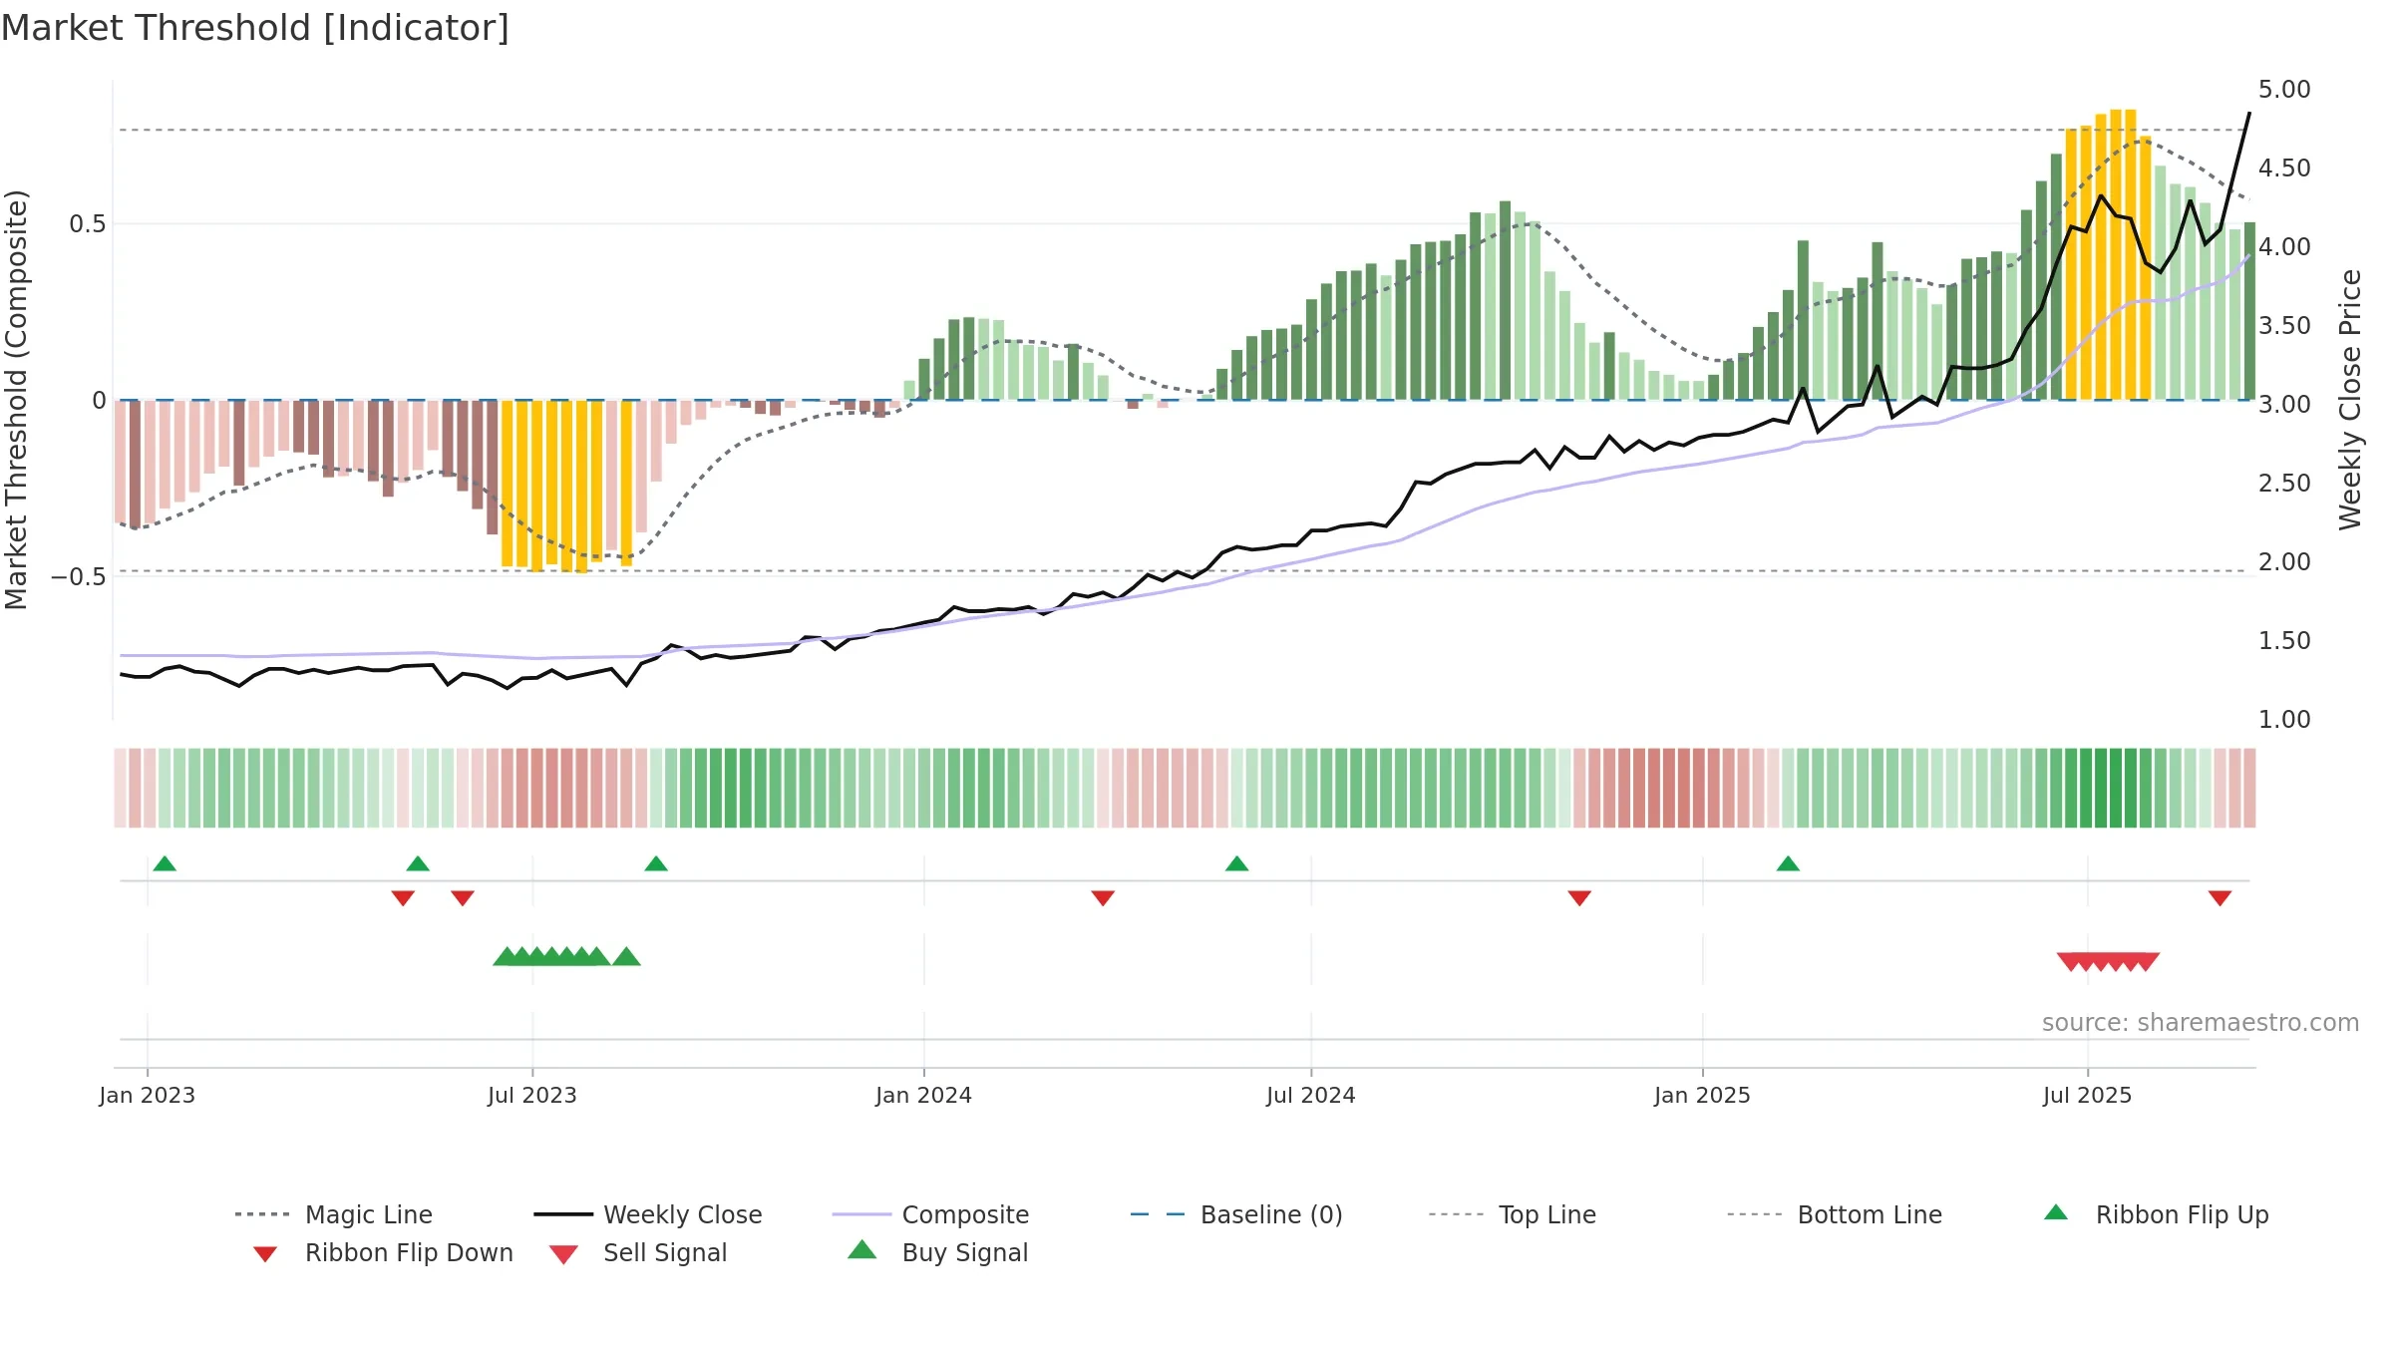Toggle the Top Line legend entry
Image resolution: width=2393 pixels, height=1346 pixels.
click(1512, 1214)
